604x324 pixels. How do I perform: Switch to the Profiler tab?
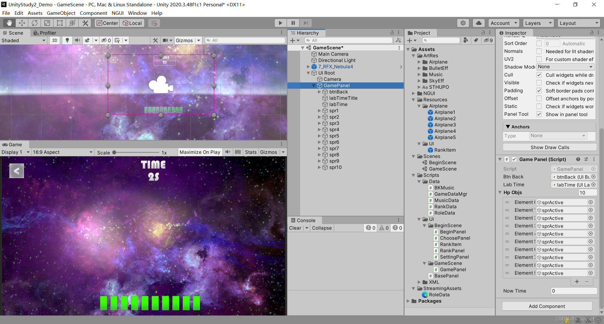click(x=45, y=33)
